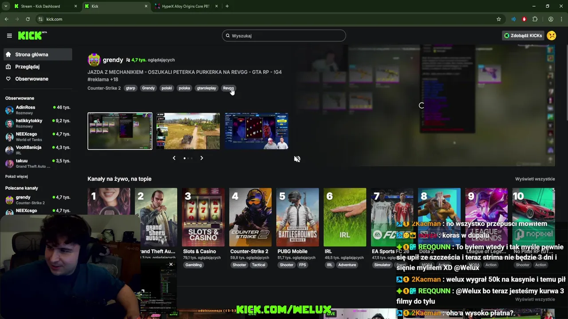Go to next featured stream arrow
The width and height of the screenshot is (568, 319).
[x=201, y=158]
